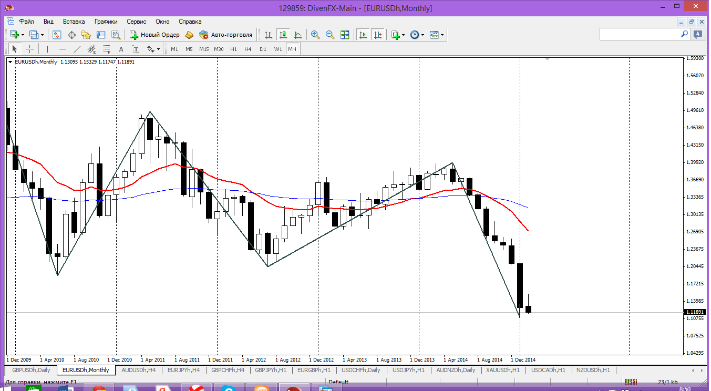
Task: Pick the horizontal line drawing tool
Action: click(x=63, y=49)
